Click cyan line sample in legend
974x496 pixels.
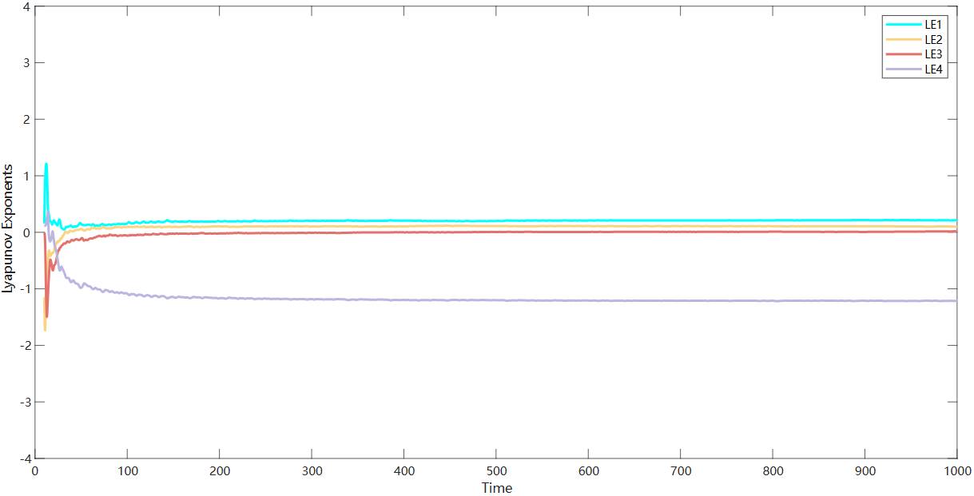tap(903, 24)
